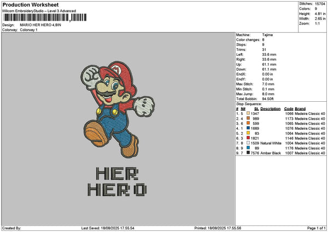Click the red color swatch for code 1146
Image resolution: width=328 pixels, height=232 pixels.
248,138
